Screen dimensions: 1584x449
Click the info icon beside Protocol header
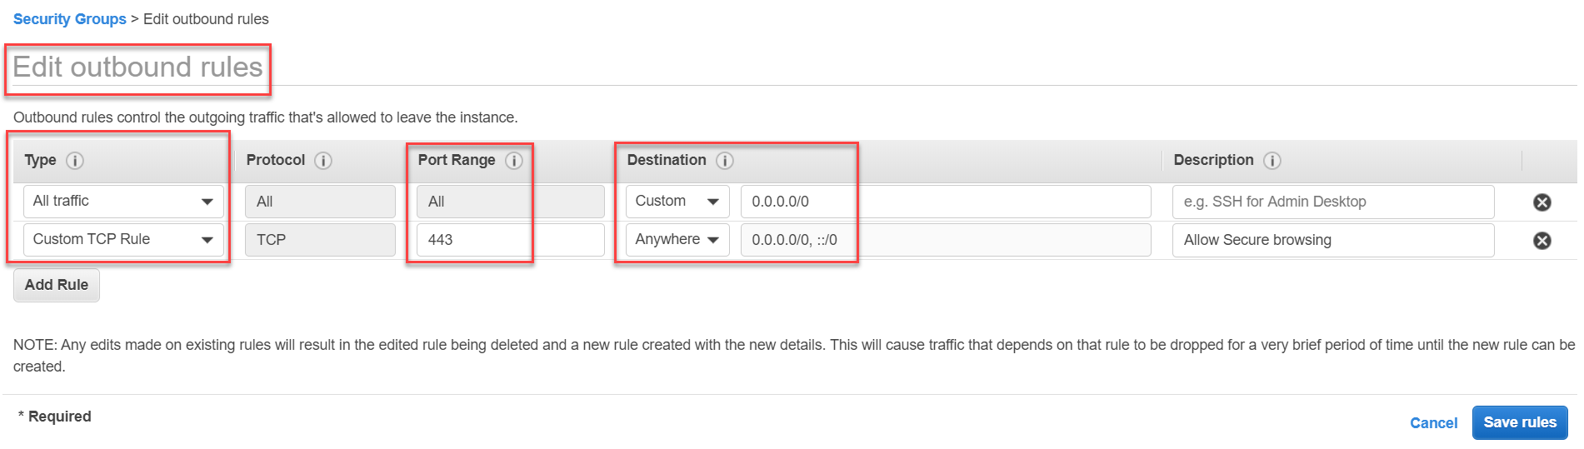(323, 161)
